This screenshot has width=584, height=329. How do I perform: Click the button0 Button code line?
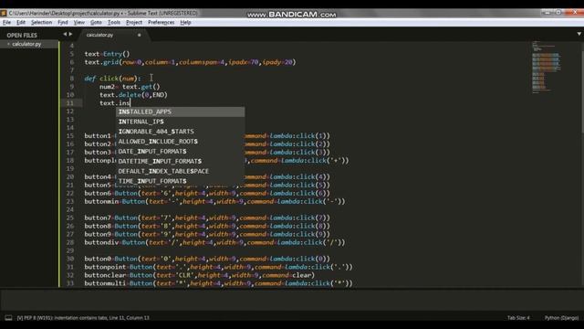point(207,259)
